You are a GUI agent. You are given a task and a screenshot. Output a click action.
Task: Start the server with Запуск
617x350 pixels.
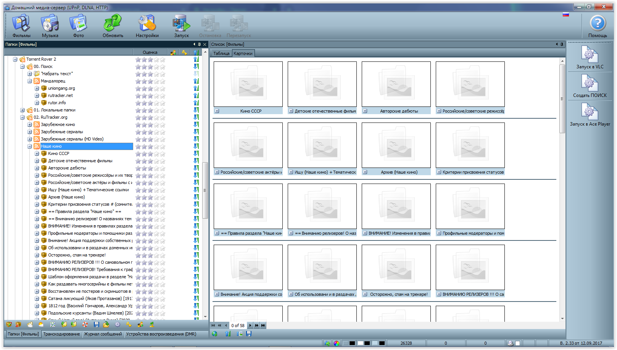tap(181, 26)
